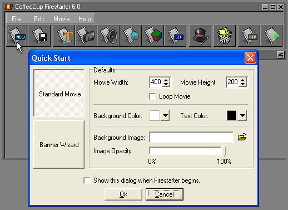Viewport: 288px width, 210px height.
Task: Click the Background Image path field
Action: tap(191, 138)
